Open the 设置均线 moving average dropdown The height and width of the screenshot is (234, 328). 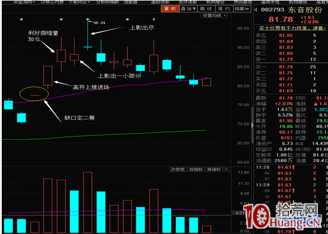click(214, 15)
